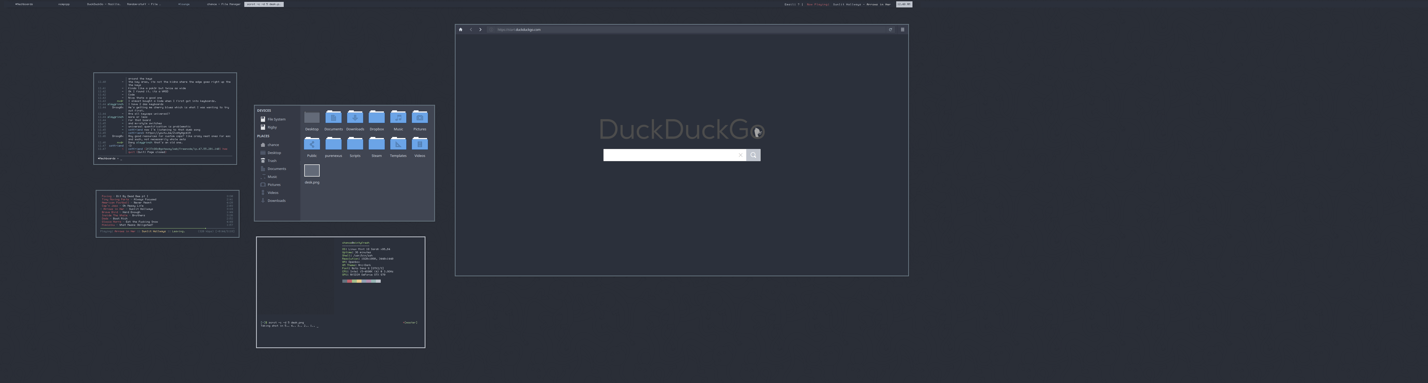This screenshot has height=383, width=1428.
Task: Open the purenexus folder icon
Action: pyautogui.click(x=333, y=144)
